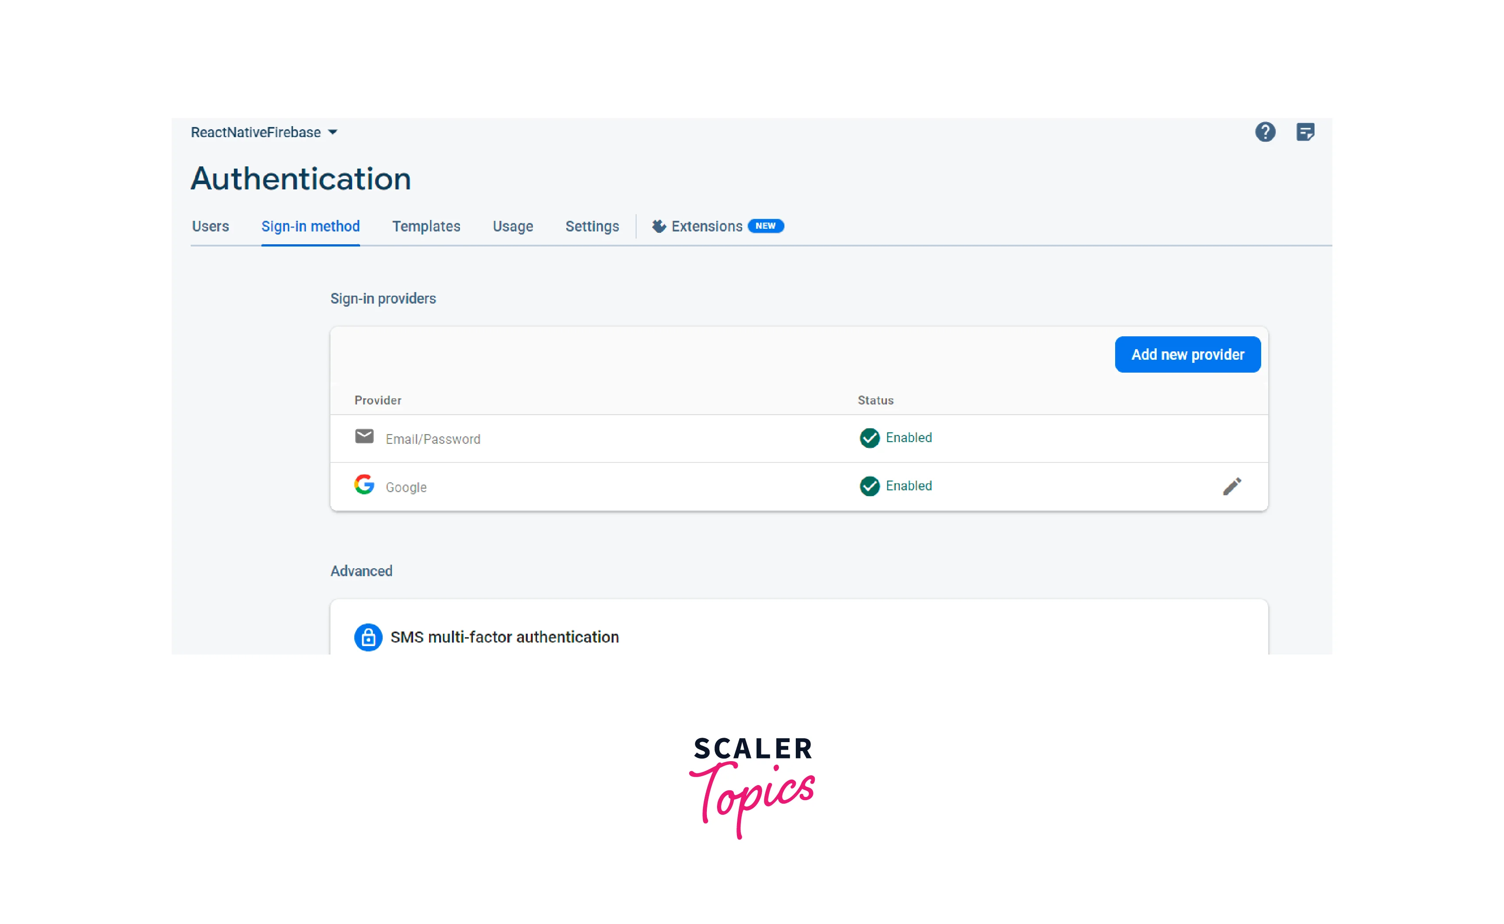The image size is (1504, 924).
Task: Click Email/Password enabled check mark
Action: pyautogui.click(x=869, y=438)
